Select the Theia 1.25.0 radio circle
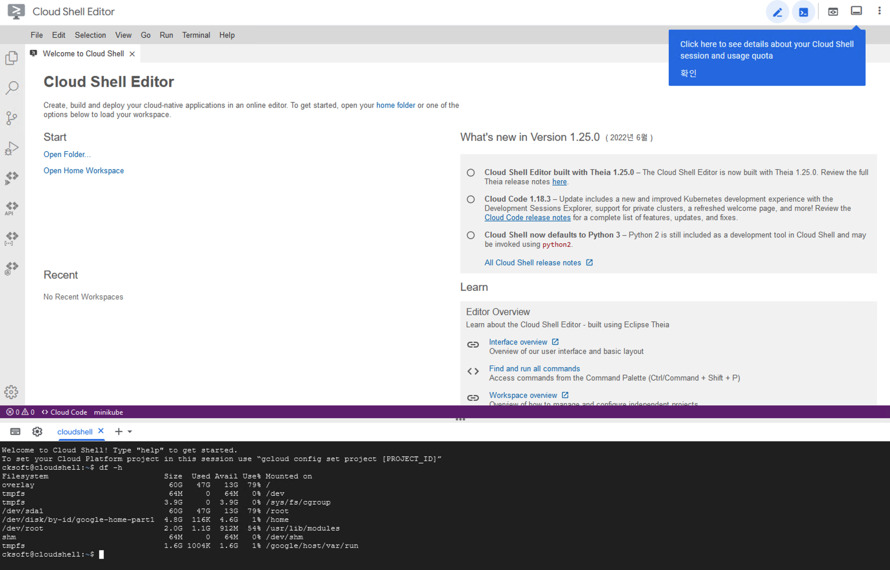The image size is (890, 570). [471, 173]
